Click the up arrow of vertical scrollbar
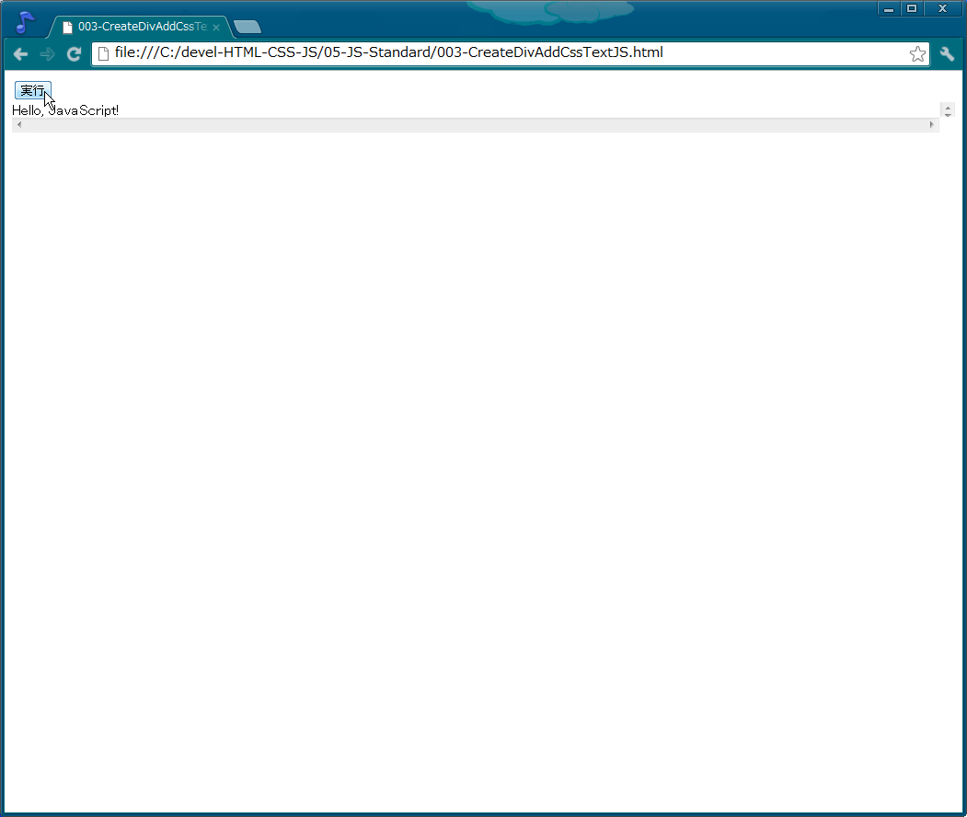This screenshot has height=817, width=967. 948,108
